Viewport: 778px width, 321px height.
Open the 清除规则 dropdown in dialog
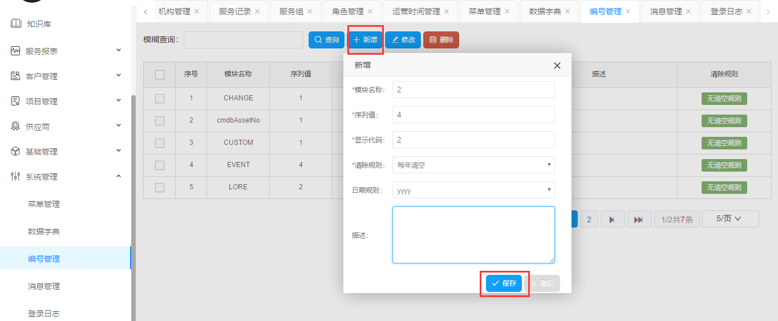473,165
